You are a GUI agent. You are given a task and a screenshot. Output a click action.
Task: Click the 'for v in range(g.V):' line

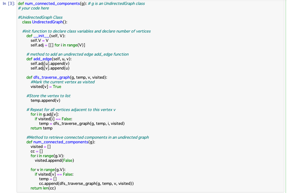[48, 170]
